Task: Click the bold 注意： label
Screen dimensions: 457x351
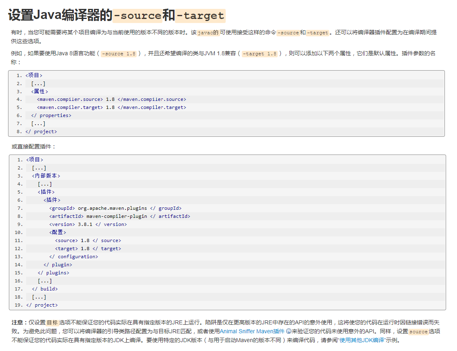Action: tap(20, 322)
